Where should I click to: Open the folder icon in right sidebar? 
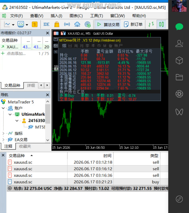coord(179,77)
